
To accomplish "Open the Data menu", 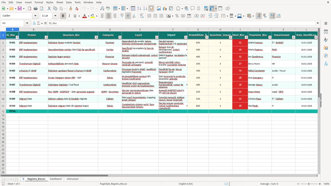I will pyautogui.click(x=69, y=2).
